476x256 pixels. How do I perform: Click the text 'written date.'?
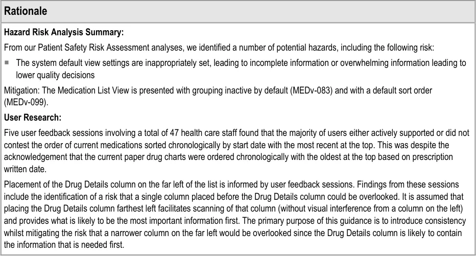pyautogui.click(x=25, y=168)
